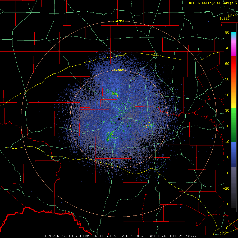Click the 30 dBZ value on the scale

pyautogui.click(x=227, y=111)
